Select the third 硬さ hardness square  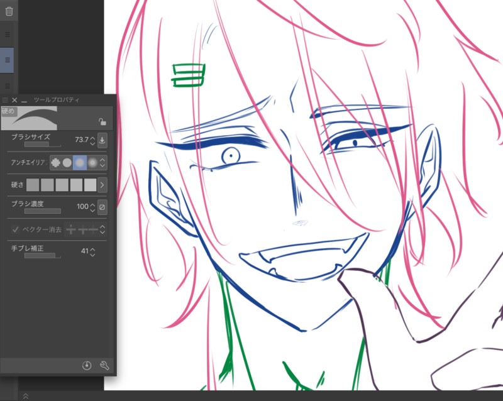pos(62,185)
